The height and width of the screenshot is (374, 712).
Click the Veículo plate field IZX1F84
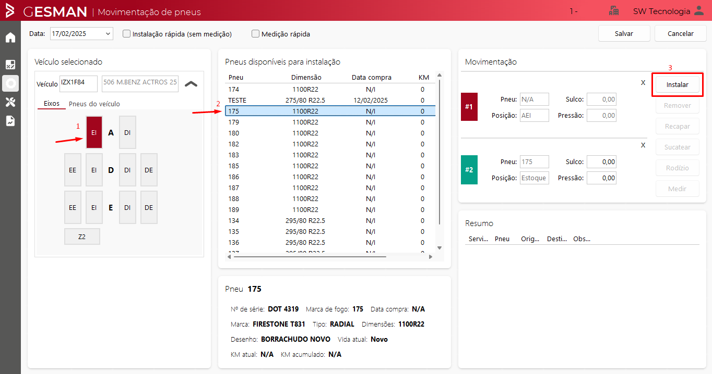pyautogui.click(x=79, y=83)
